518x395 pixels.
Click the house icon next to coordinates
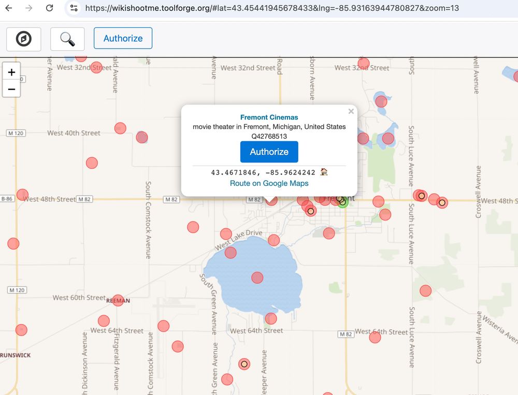324,172
